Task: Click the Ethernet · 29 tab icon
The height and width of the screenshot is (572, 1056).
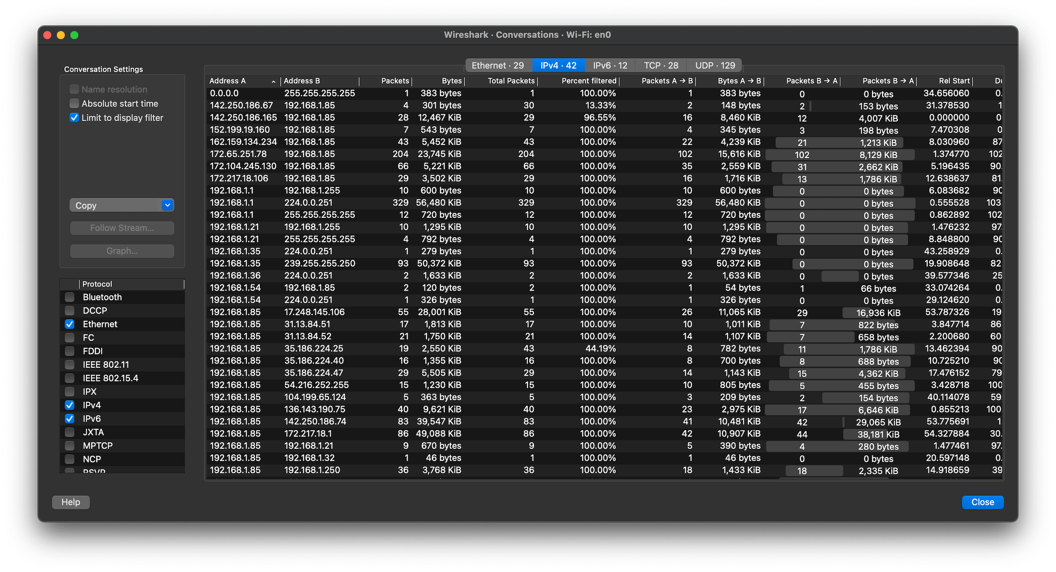Action: pos(497,65)
